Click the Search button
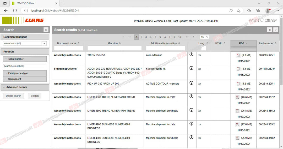 click(x=35, y=96)
